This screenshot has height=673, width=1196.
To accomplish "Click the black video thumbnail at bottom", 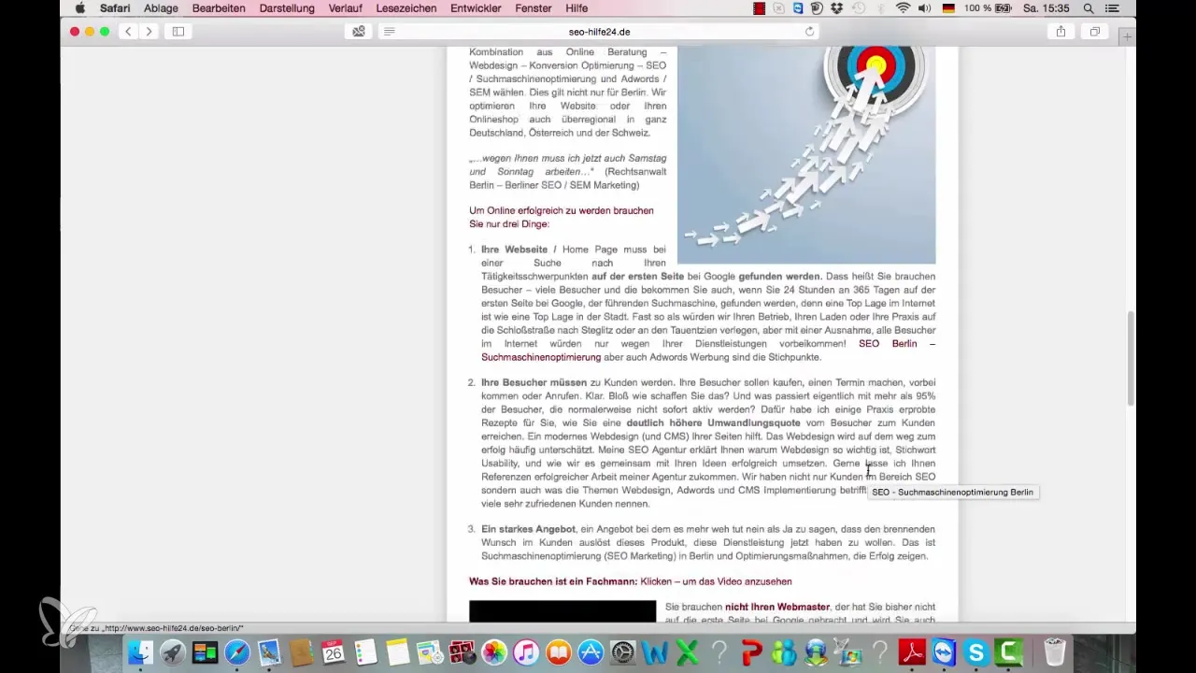I will click(x=562, y=611).
